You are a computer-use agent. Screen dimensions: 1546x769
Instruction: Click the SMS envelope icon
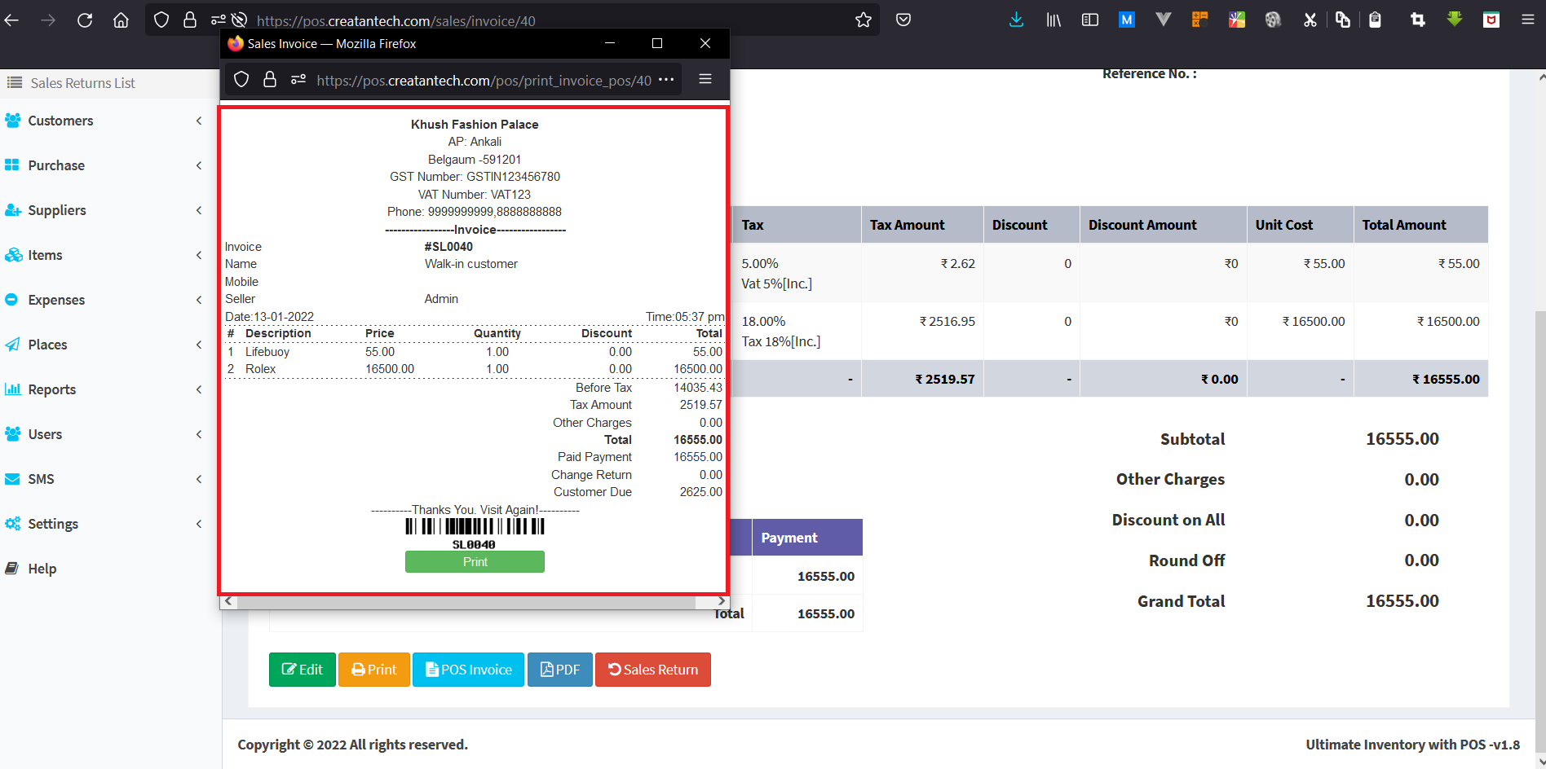tap(12, 479)
